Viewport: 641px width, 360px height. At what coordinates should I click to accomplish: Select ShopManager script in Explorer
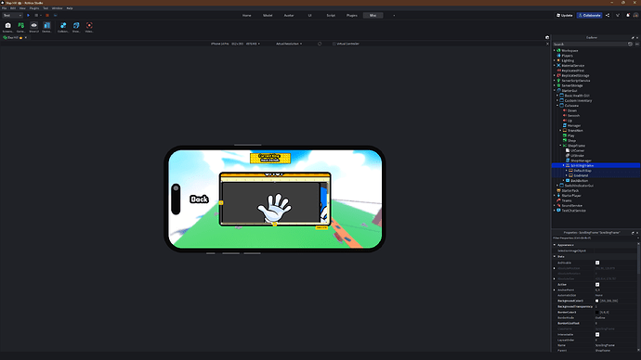(x=581, y=161)
